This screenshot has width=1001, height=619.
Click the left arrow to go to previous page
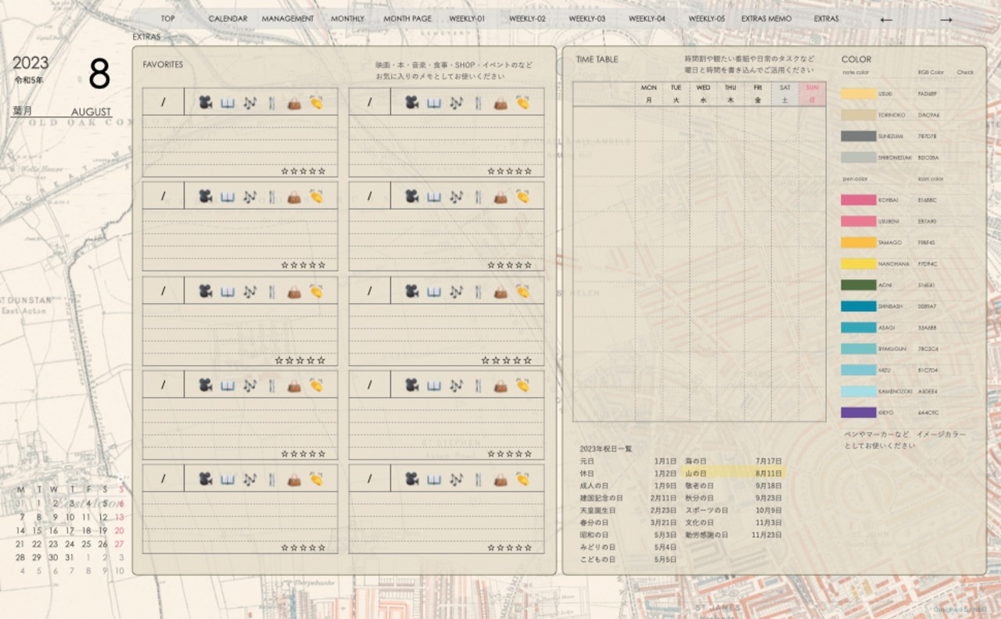pos(886,20)
